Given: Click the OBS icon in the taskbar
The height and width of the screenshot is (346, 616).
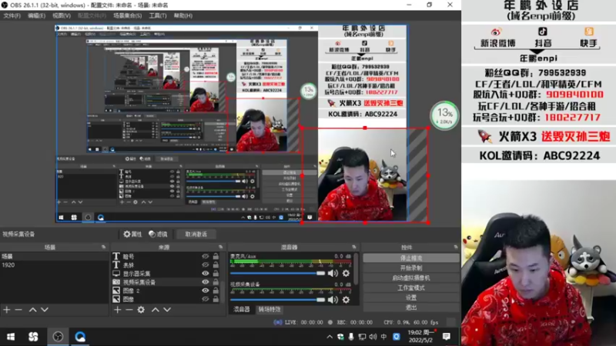Looking at the screenshot, I should (x=58, y=337).
